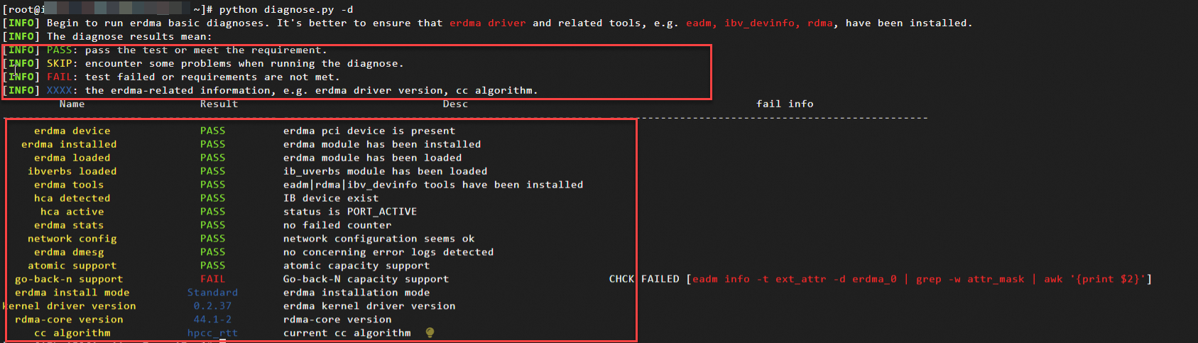Click the 'hpcc_rtt' algorithm value
The width and height of the screenshot is (1198, 343).
point(212,333)
